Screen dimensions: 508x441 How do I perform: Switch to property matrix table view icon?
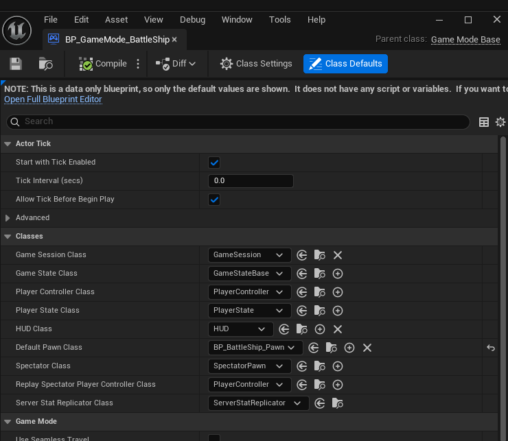pyautogui.click(x=484, y=122)
